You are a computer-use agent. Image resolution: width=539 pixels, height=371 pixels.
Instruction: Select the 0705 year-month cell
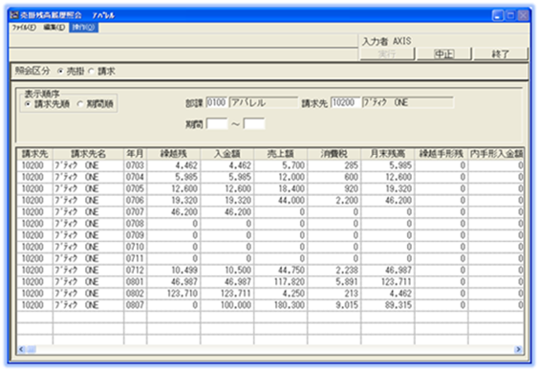[135, 188]
